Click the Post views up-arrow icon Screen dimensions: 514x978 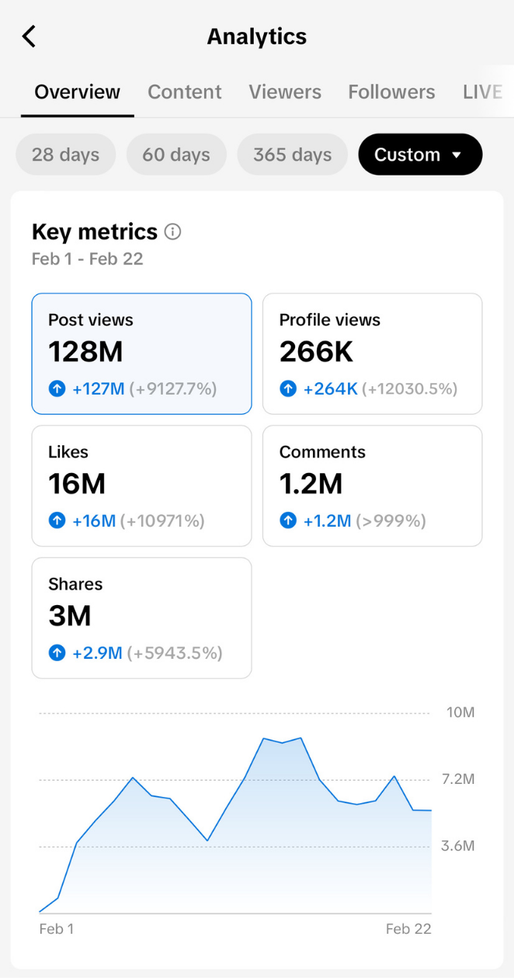(57, 388)
